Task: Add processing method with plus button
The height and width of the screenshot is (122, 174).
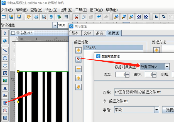Action: (x=156, y=50)
